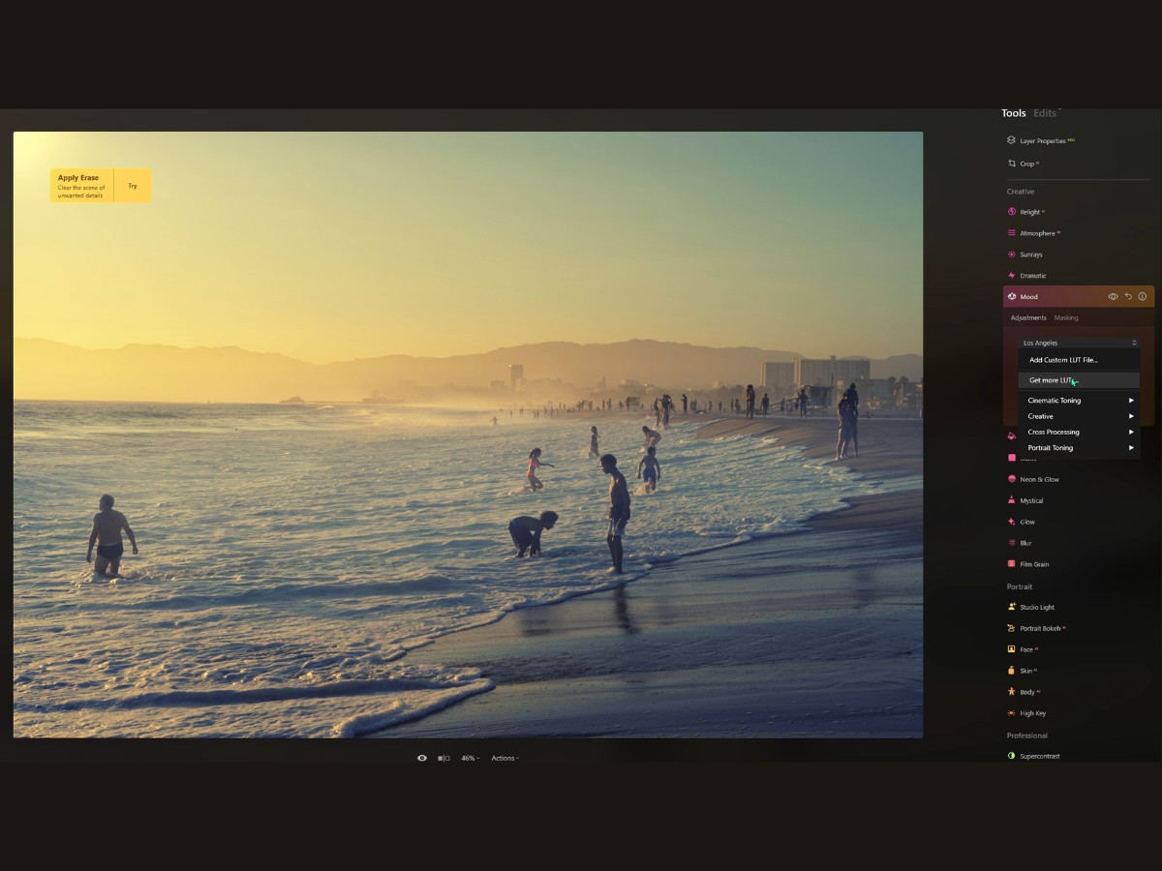Open the Film Grain tool
This screenshot has width=1162, height=871.
pyautogui.click(x=1028, y=564)
